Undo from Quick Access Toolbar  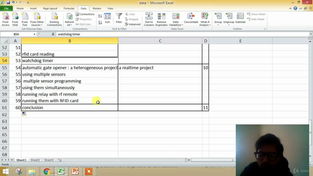pyautogui.click(x=13, y=2)
